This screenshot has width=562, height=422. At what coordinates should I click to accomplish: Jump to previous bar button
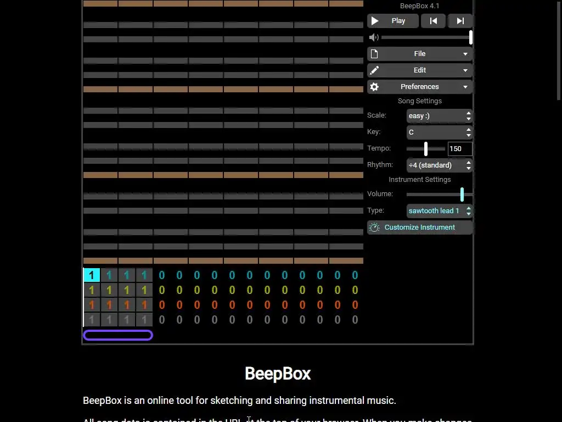tap(434, 21)
